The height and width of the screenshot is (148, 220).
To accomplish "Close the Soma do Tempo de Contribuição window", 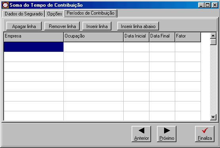I will (x=215, y=5).
